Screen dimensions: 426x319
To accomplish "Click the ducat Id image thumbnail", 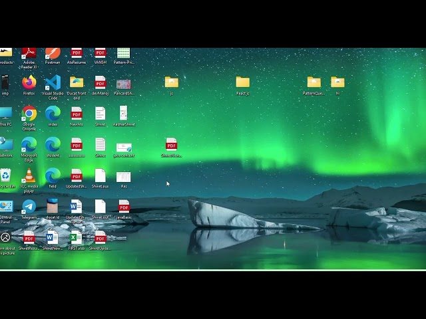I will tap(53, 207).
